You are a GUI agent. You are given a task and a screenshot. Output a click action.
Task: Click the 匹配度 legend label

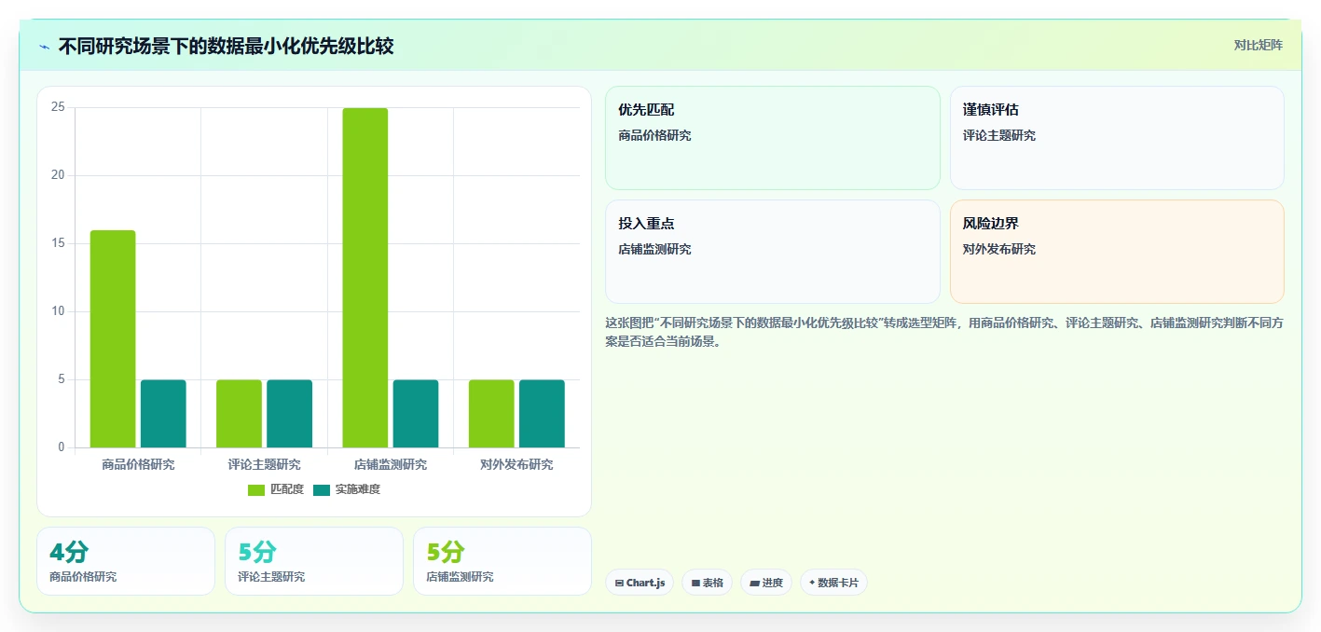(x=286, y=490)
